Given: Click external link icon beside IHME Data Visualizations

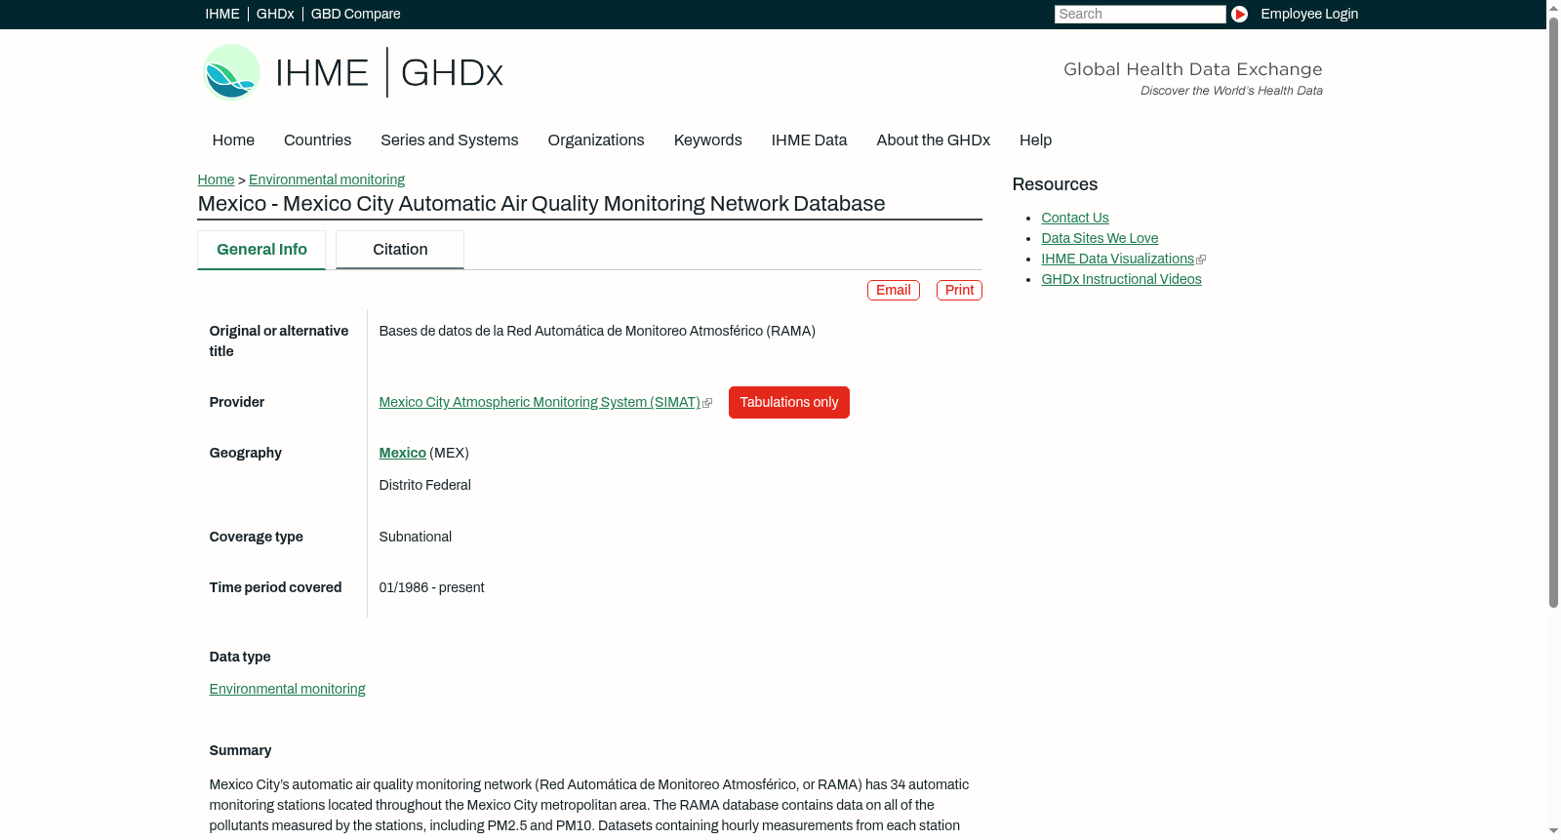Looking at the screenshot, I should coord(1201,260).
